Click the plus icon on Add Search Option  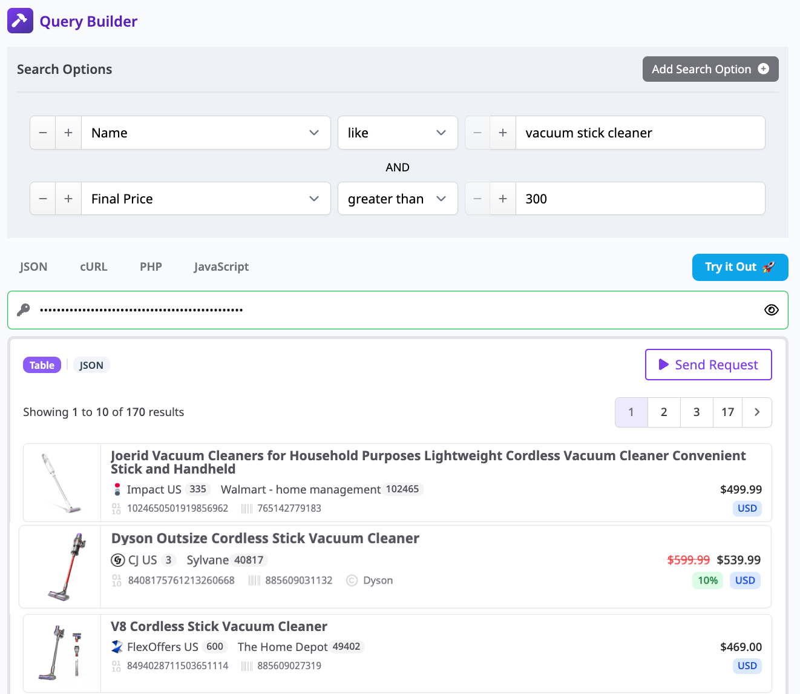(764, 69)
